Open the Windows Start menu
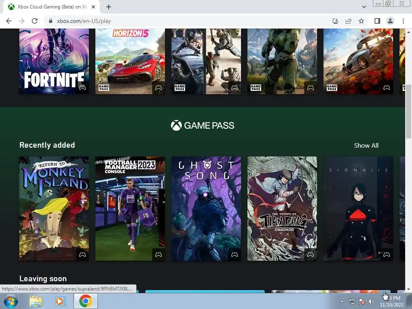This screenshot has height=309, width=412. [x=11, y=301]
